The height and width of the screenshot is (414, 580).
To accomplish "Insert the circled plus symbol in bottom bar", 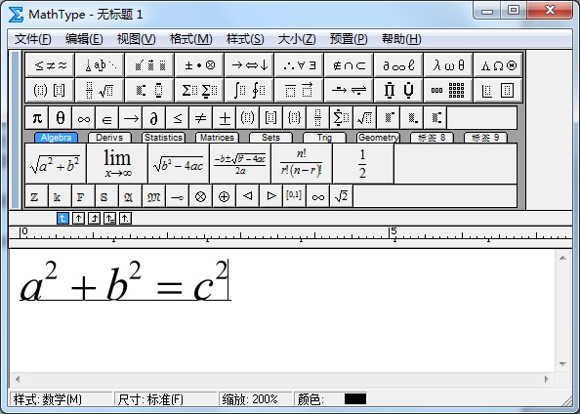I will (x=224, y=196).
